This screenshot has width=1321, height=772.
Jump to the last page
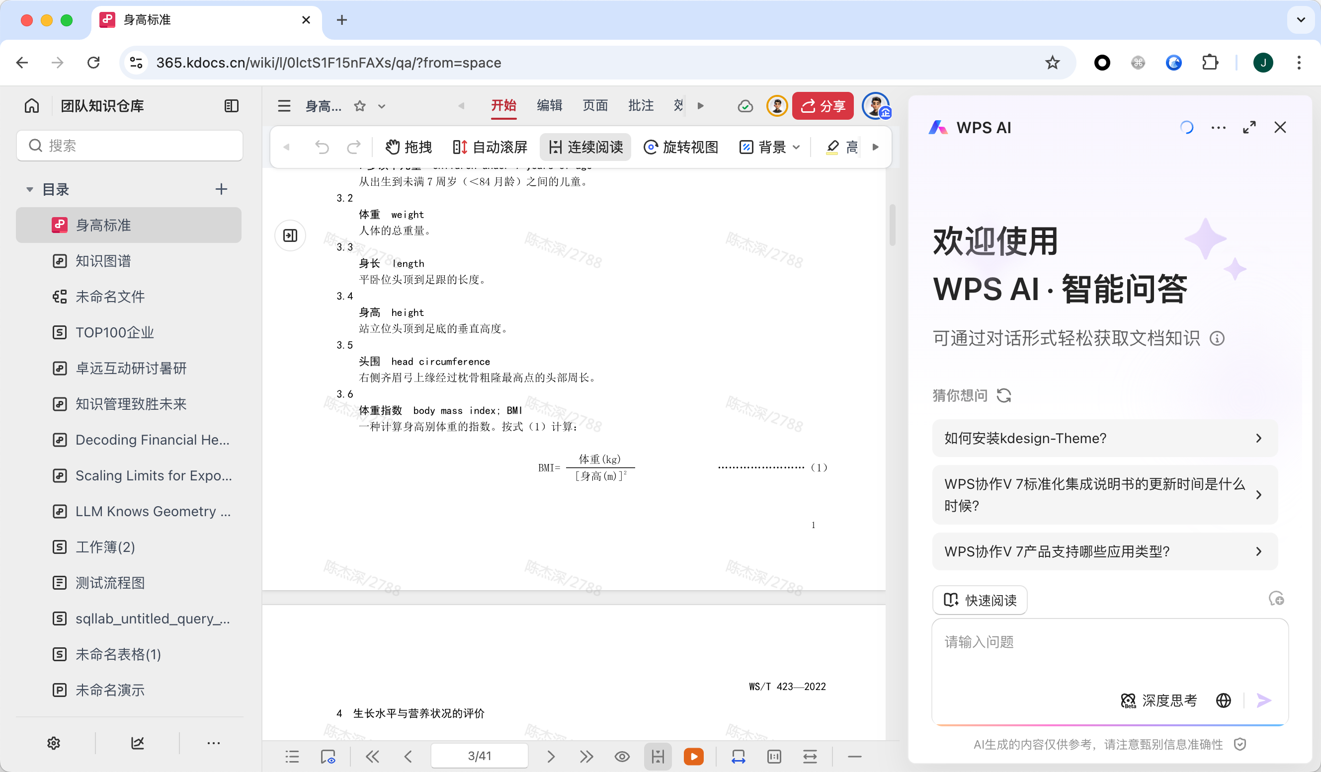point(586,756)
